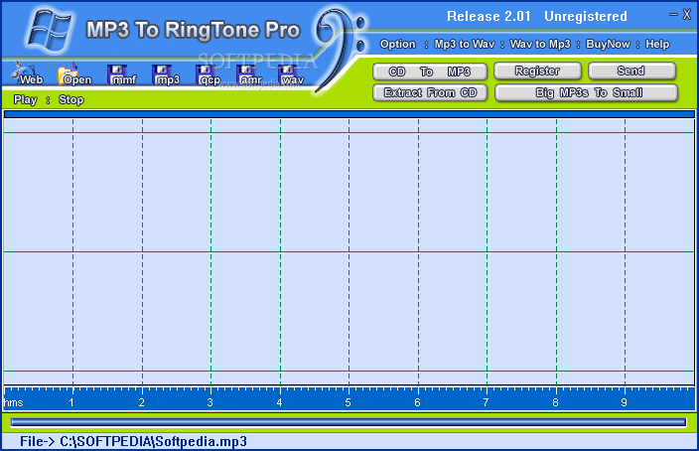Select Wav to Mp3 menu item
This screenshot has height=451, width=699.
540,44
